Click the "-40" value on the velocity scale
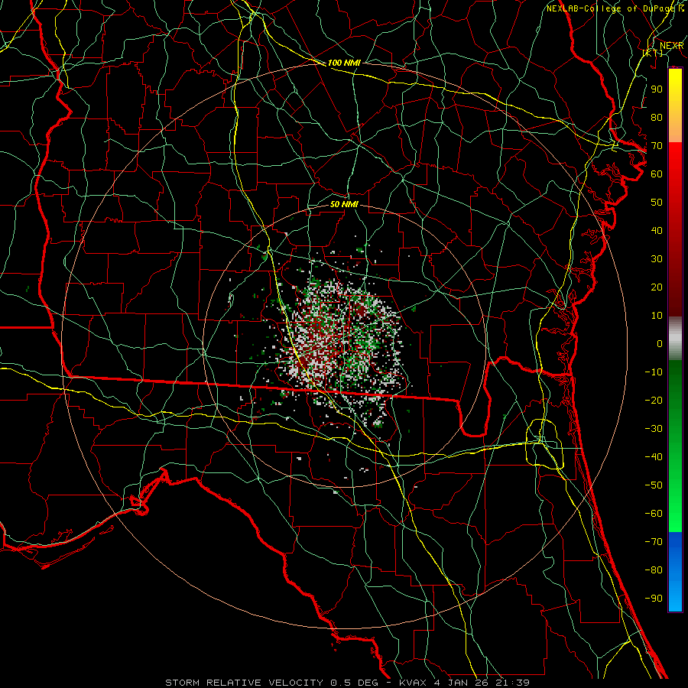 (654, 457)
